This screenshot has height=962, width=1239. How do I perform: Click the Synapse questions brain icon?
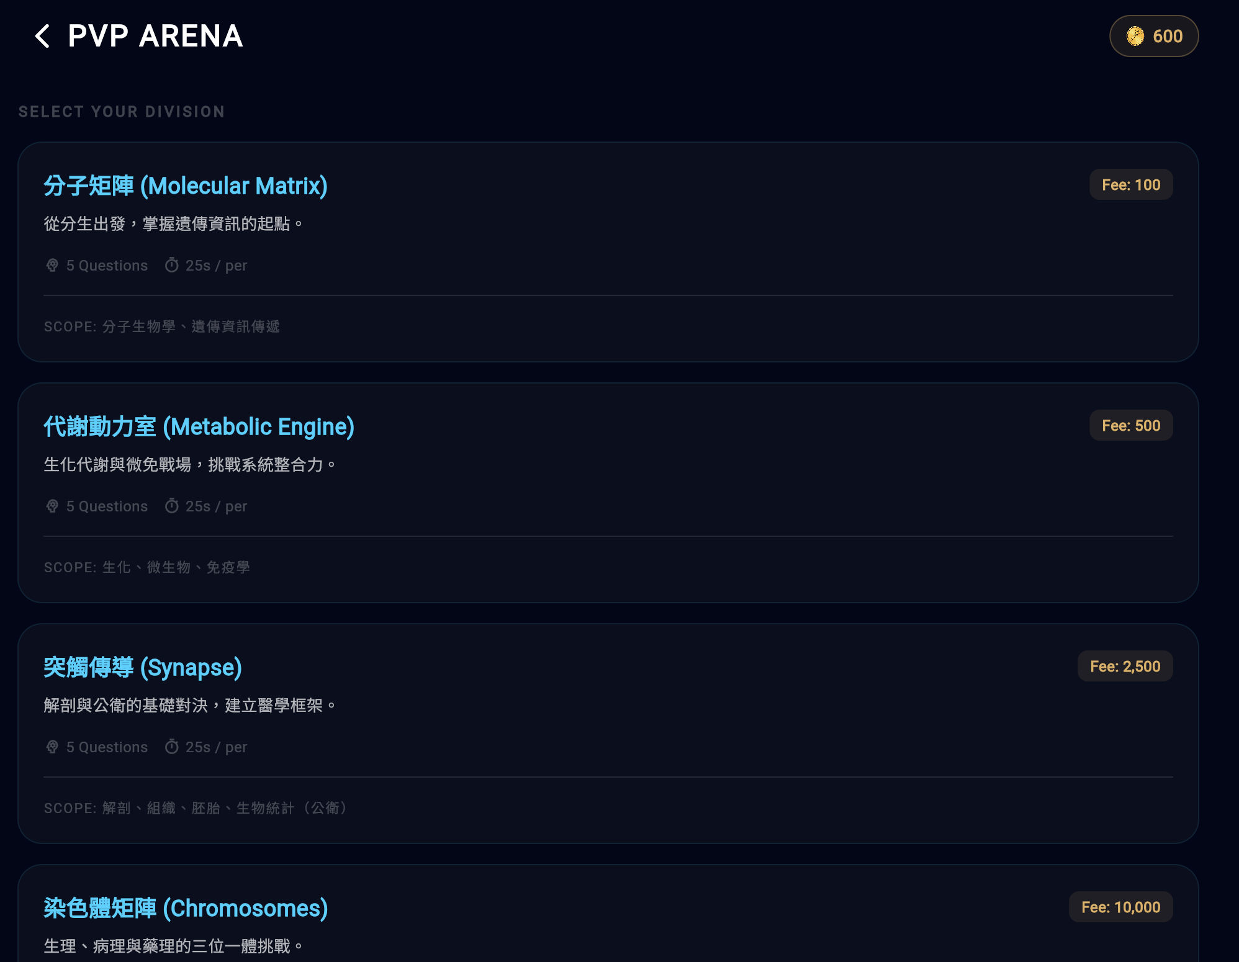tap(52, 747)
